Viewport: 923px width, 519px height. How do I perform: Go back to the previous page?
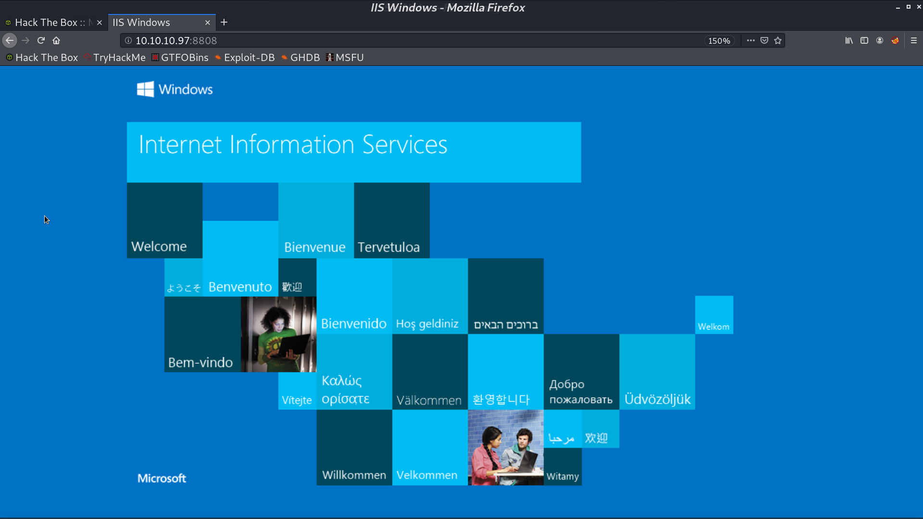[x=10, y=40]
